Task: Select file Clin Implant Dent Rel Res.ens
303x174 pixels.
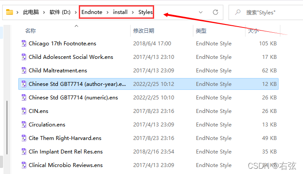Action: pos(66,152)
